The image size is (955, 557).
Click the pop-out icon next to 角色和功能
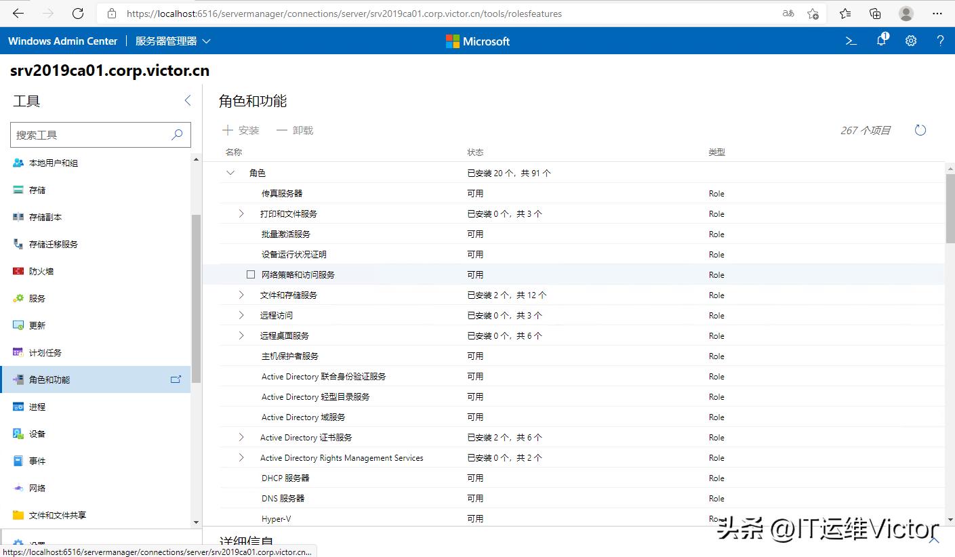pyautogui.click(x=175, y=379)
